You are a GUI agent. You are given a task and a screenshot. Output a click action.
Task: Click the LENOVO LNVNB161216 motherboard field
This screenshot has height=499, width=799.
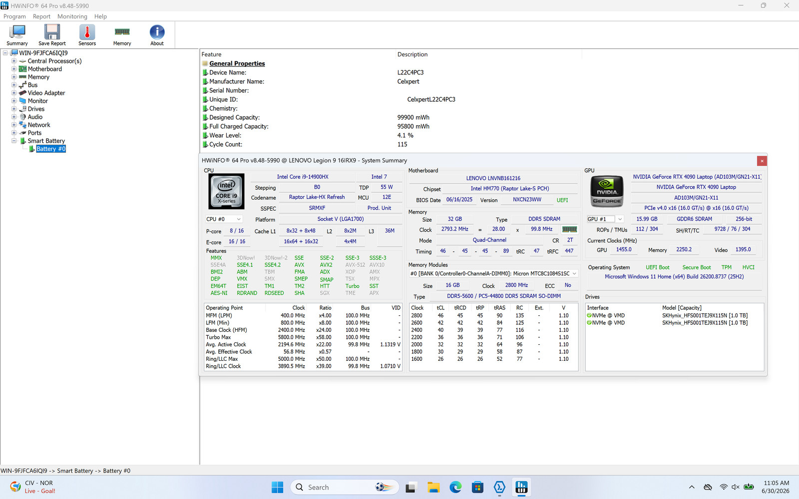point(493,178)
